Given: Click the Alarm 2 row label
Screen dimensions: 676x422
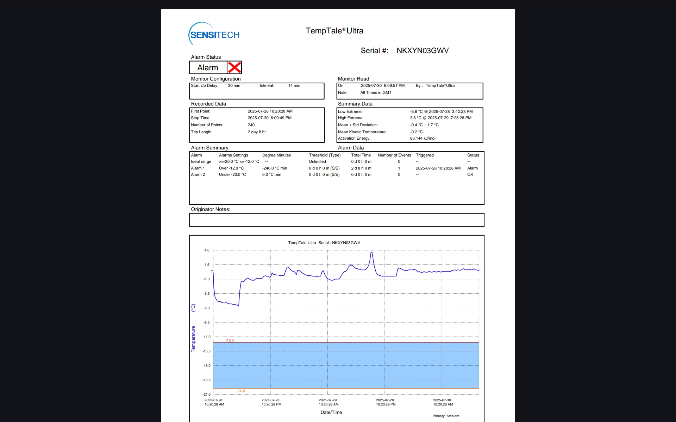Looking at the screenshot, I should point(198,174).
